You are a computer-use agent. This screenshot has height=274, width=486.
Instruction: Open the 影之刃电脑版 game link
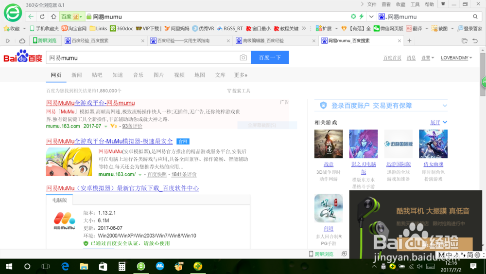coord(364,168)
